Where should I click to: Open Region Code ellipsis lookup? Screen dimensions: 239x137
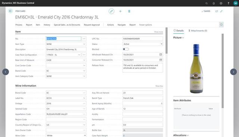[x=84, y=119]
